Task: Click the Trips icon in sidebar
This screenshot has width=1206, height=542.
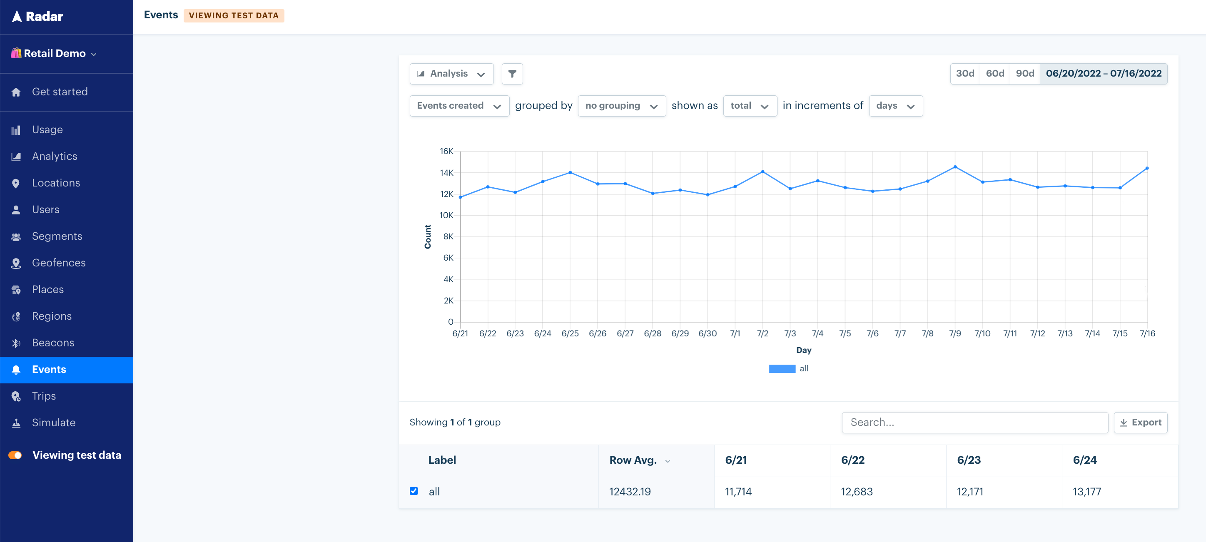Action: [x=16, y=396]
